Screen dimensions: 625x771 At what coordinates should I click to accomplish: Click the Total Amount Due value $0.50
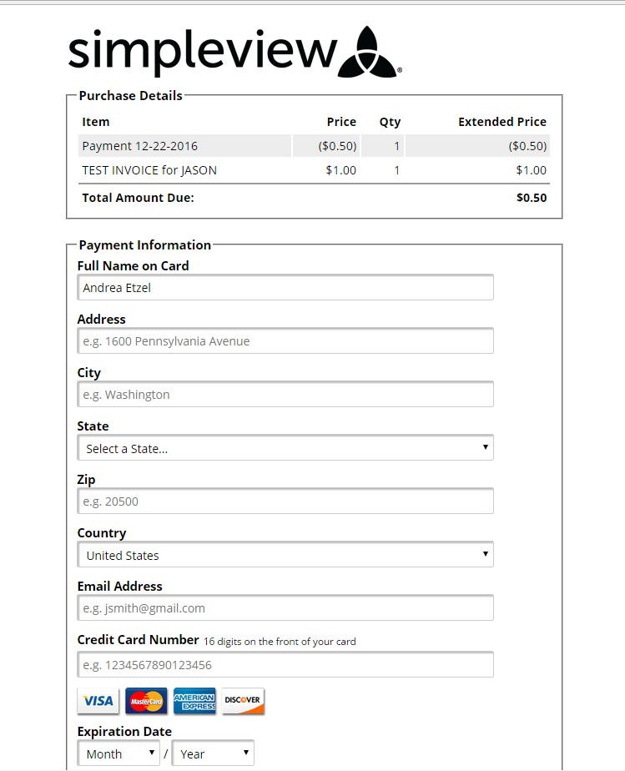pyautogui.click(x=532, y=198)
